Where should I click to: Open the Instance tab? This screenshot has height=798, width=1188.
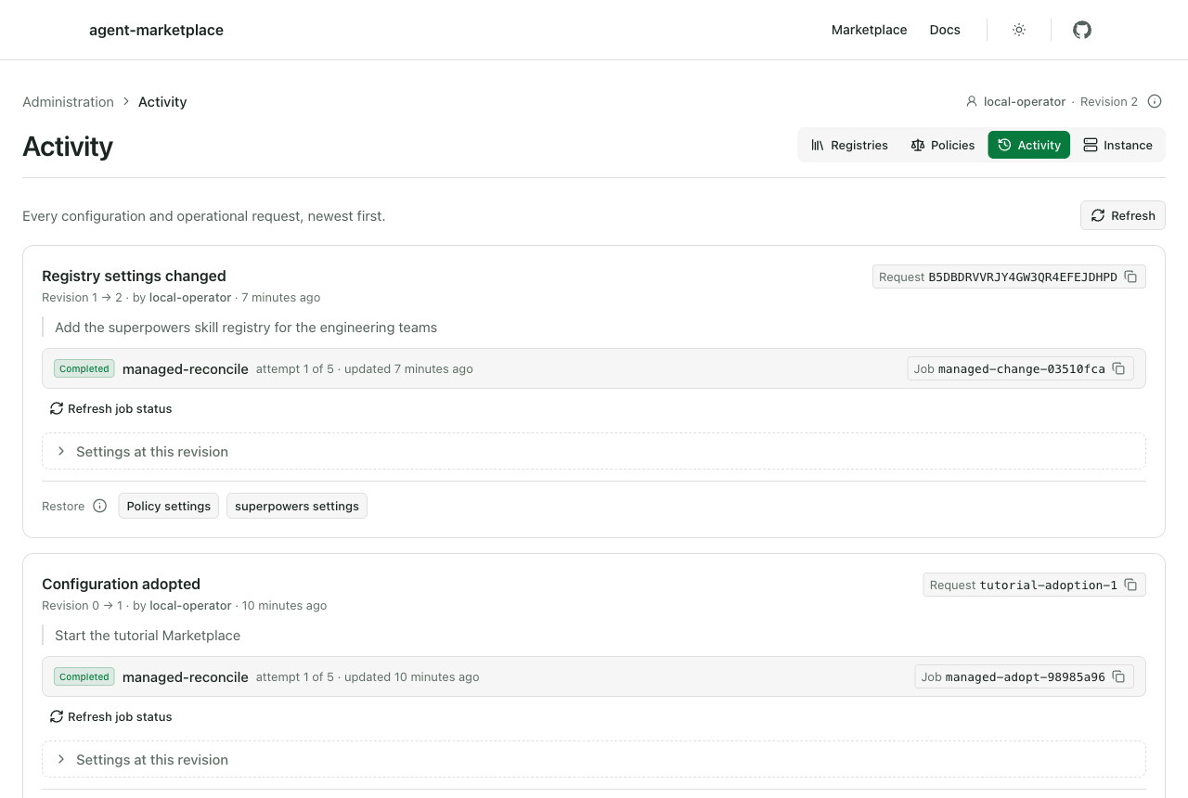(x=1117, y=145)
